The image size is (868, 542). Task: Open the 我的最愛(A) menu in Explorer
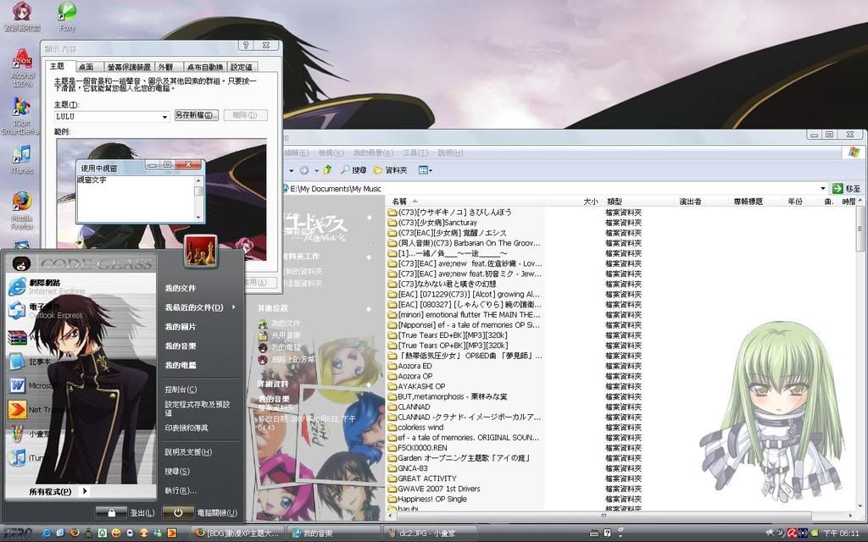373,152
